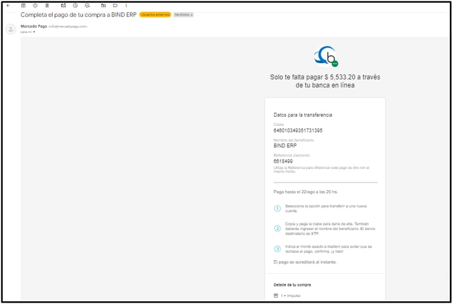Open the Move to folder icon
Screen dimensions: 452x304
pyautogui.click(x=103, y=5)
